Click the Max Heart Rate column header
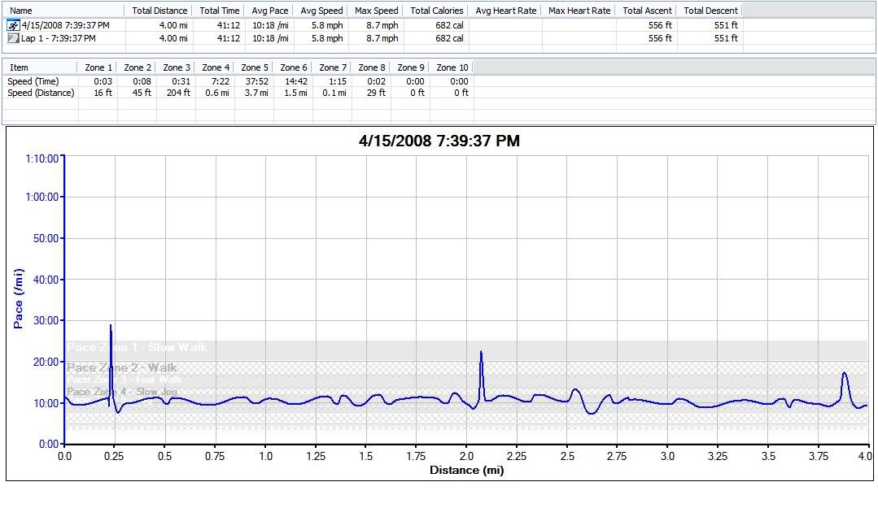The width and height of the screenshot is (878, 521). click(x=579, y=11)
